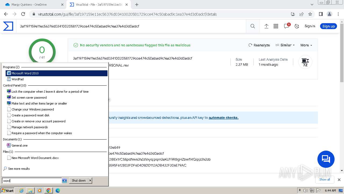Click the 7Z file type icon
The height and width of the screenshot is (194, 344).
click(305, 62)
